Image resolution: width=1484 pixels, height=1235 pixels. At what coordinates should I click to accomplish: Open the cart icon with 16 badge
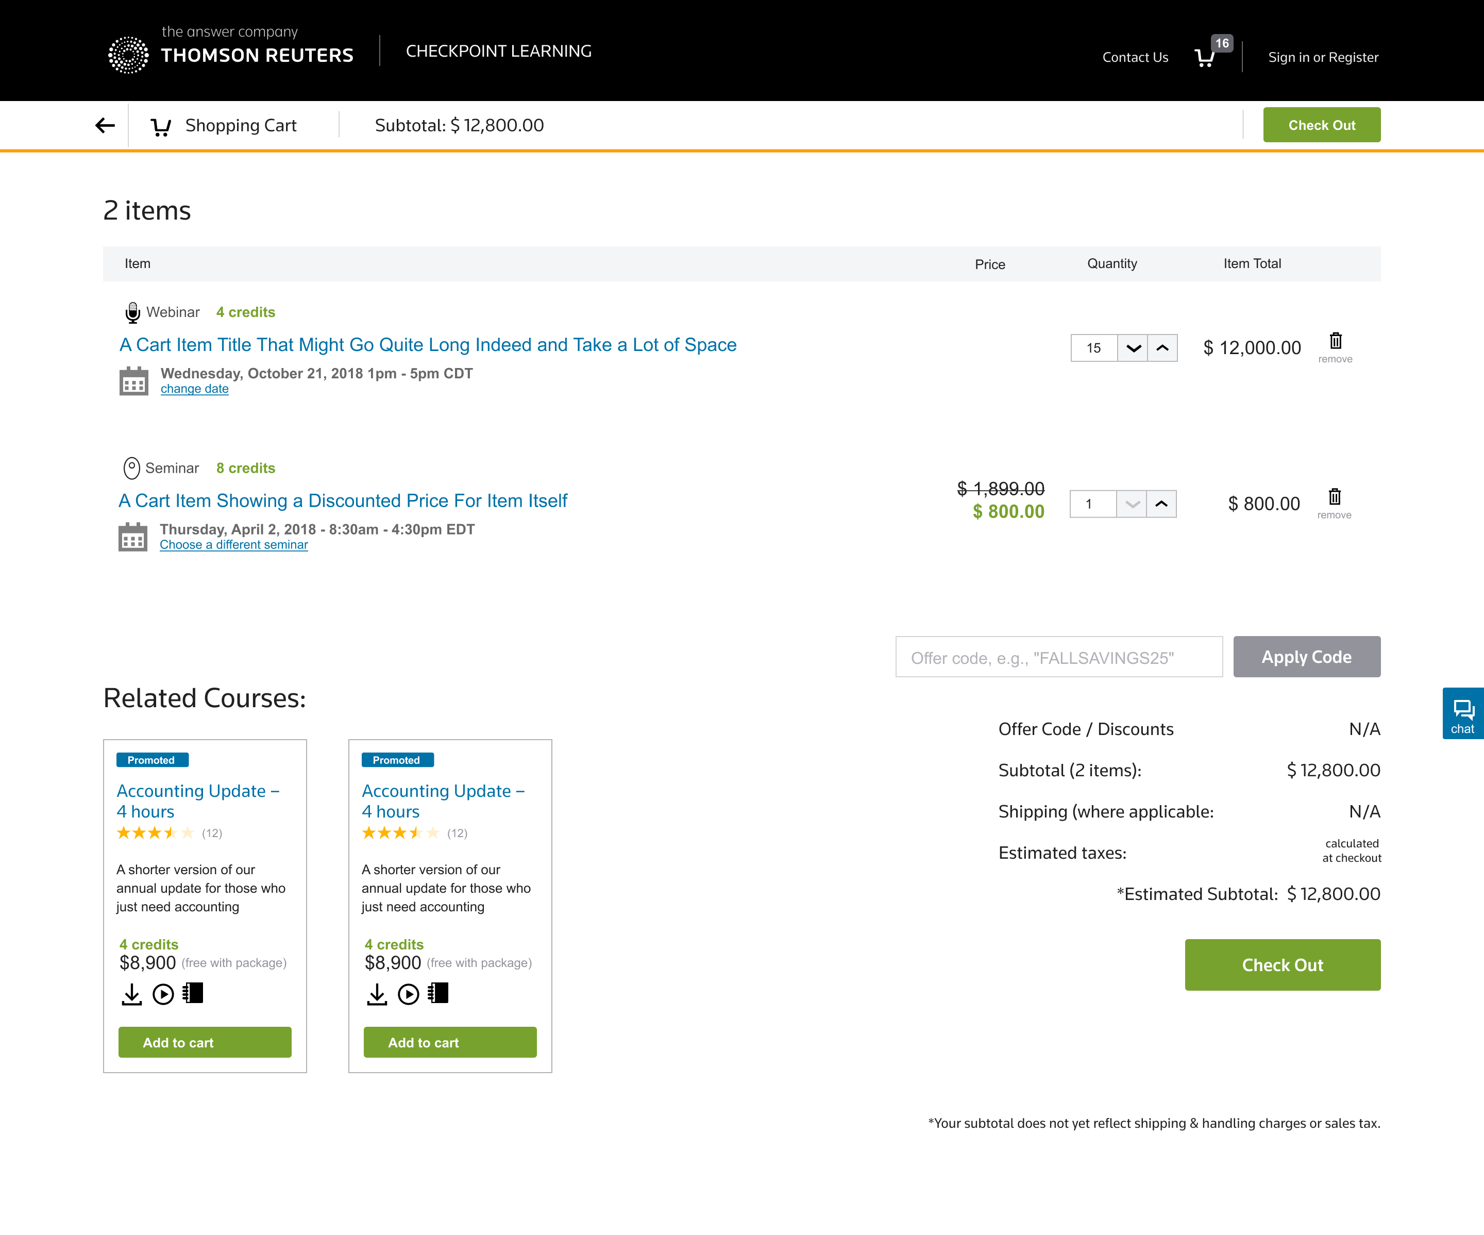[x=1206, y=57]
